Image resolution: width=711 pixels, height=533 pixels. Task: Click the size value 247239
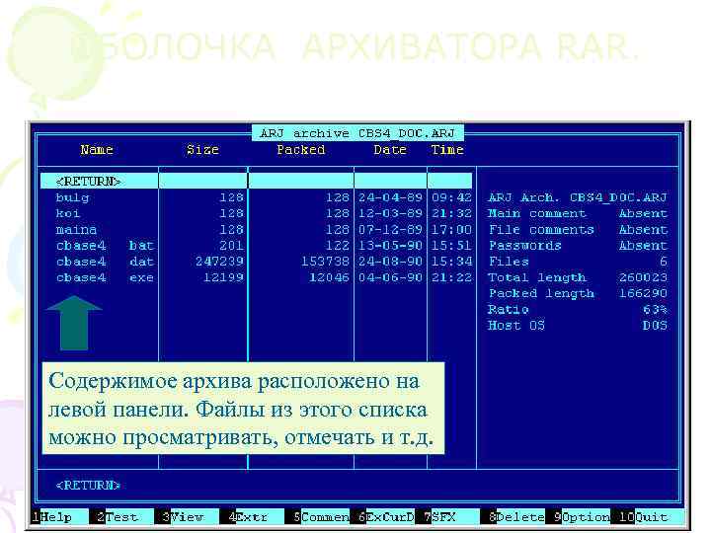[x=219, y=262]
